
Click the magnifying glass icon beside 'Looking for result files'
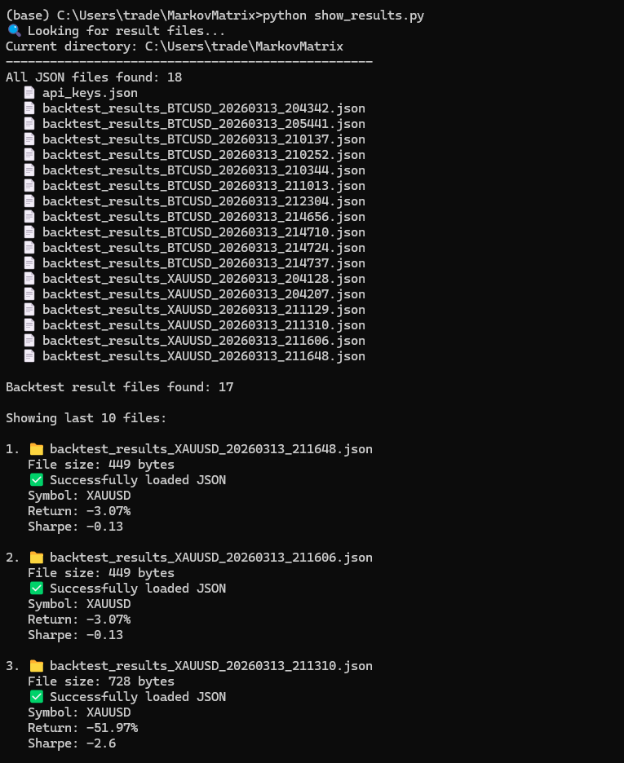click(14, 31)
